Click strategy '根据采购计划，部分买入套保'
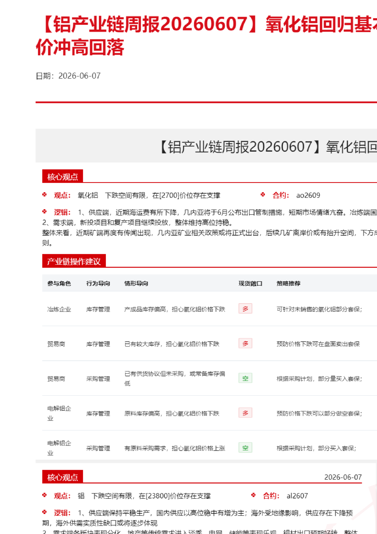The image size is (377, 534). [316, 448]
